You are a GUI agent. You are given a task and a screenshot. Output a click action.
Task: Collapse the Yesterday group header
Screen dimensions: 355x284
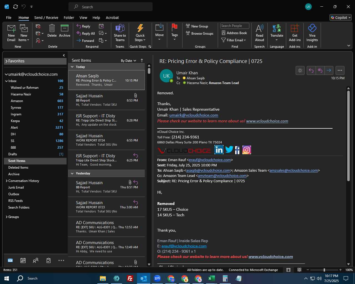click(72, 173)
